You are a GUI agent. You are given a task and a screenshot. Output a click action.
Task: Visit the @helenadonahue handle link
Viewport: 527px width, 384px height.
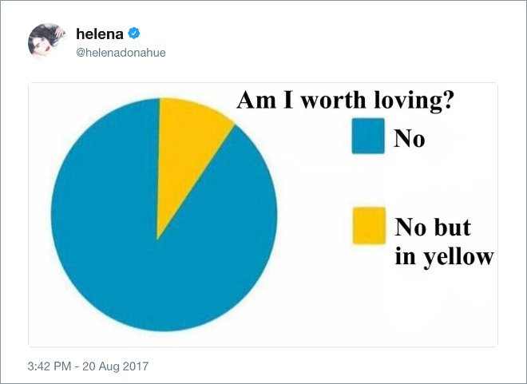(x=121, y=53)
